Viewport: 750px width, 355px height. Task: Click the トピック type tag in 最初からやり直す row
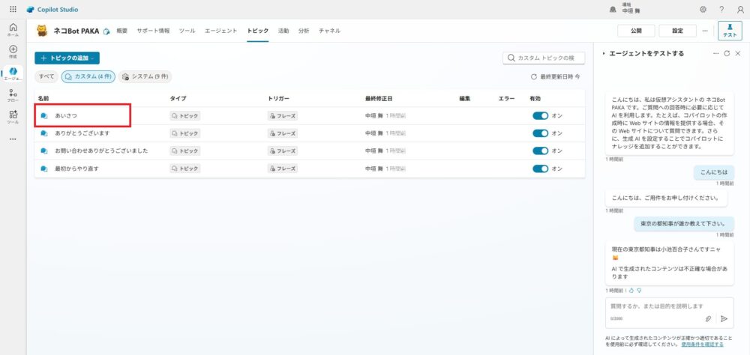[x=185, y=169]
